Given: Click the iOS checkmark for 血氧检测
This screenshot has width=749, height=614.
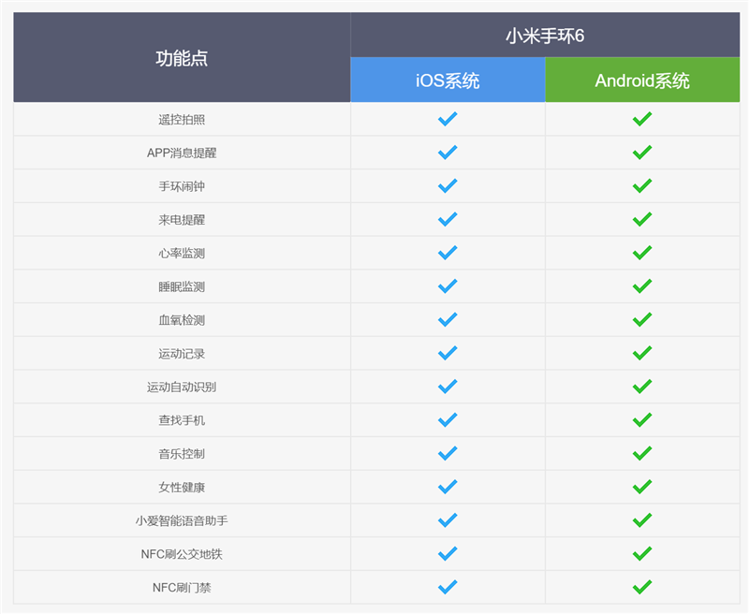Looking at the screenshot, I should coord(448,320).
